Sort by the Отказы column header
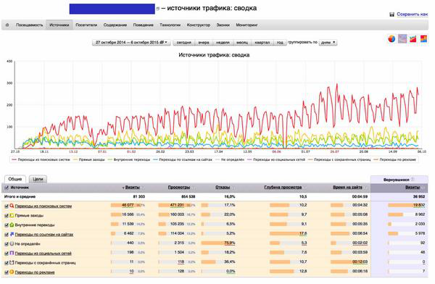Viewport: 435px width, 284px height. point(223,188)
